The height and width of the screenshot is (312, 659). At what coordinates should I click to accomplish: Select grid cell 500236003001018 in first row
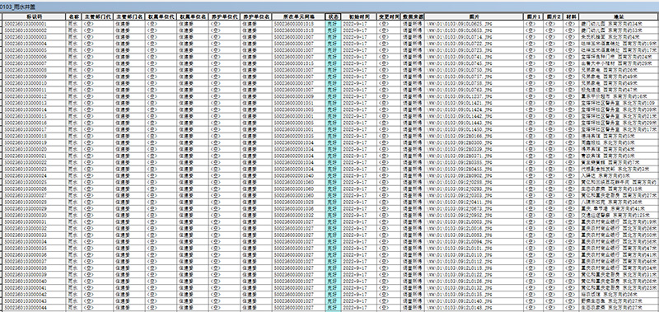tap(298, 24)
